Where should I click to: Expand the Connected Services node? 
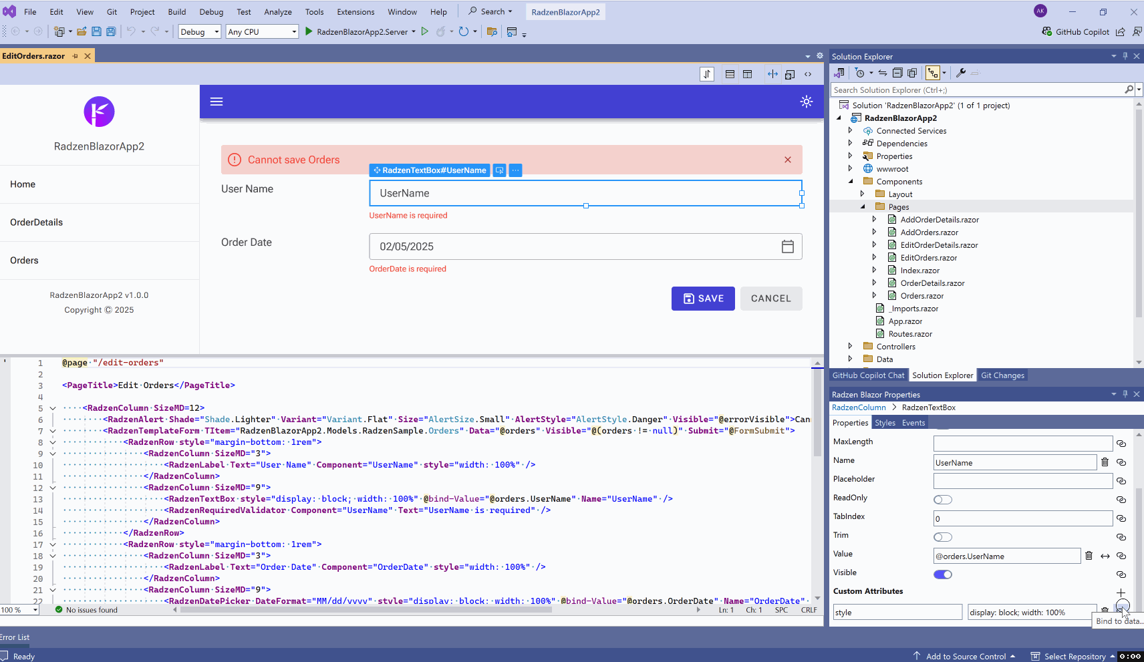click(x=850, y=130)
